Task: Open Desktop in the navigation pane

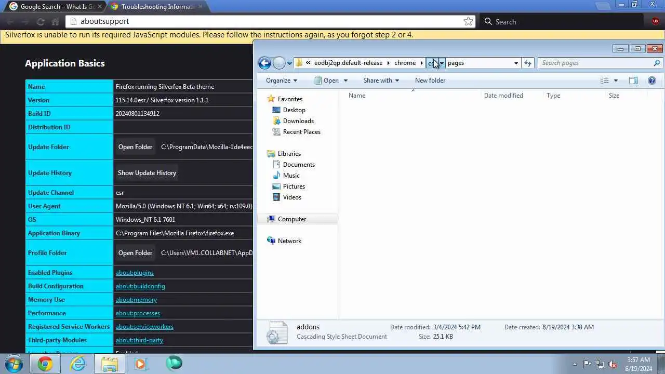Action: click(x=294, y=110)
